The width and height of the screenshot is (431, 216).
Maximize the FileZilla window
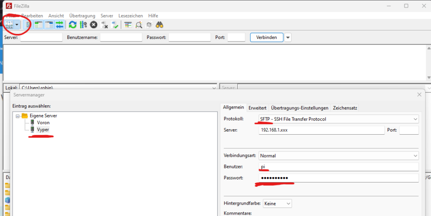(406, 6)
